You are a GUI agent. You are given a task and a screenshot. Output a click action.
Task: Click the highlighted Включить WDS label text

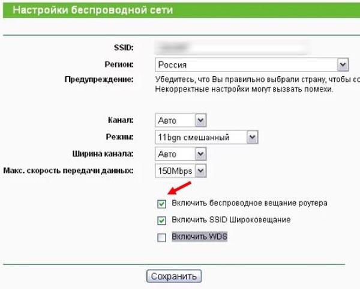click(200, 237)
